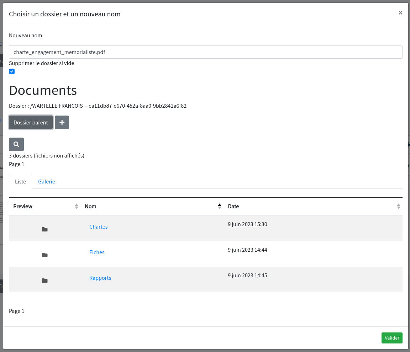The width and height of the screenshot is (410, 352).
Task: Open the Fiches folder link
Action: click(97, 252)
